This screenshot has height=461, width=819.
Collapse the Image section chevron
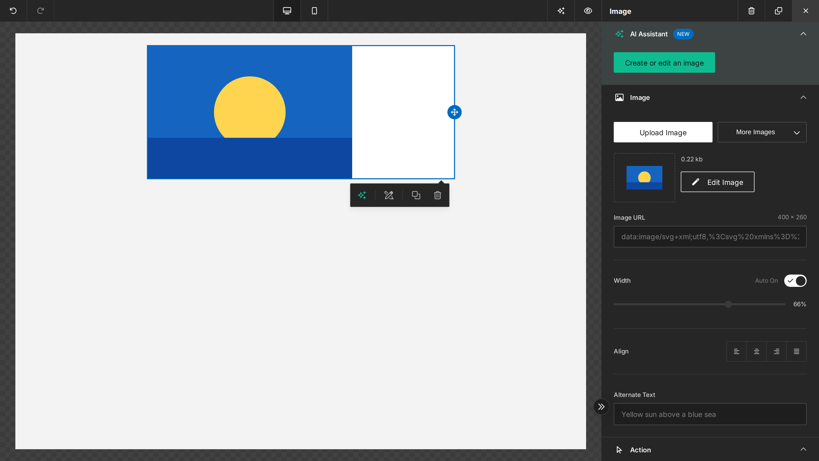(x=803, y=97)
